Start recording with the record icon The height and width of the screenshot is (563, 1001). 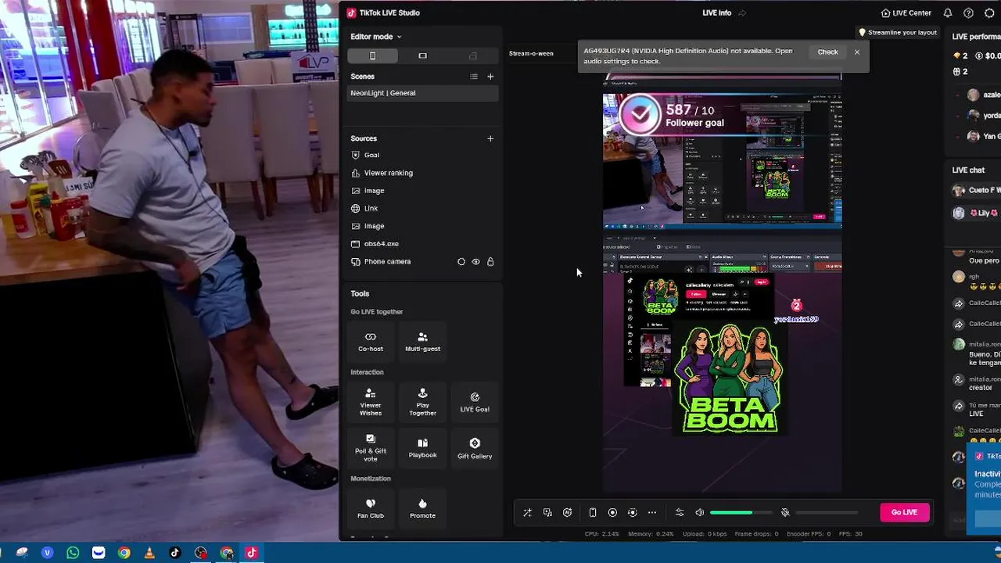[x=612, y=513]
